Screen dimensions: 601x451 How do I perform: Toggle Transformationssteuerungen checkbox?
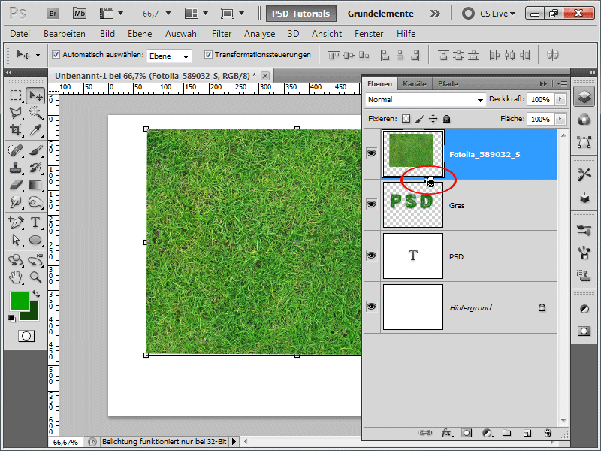coord(208,54)
